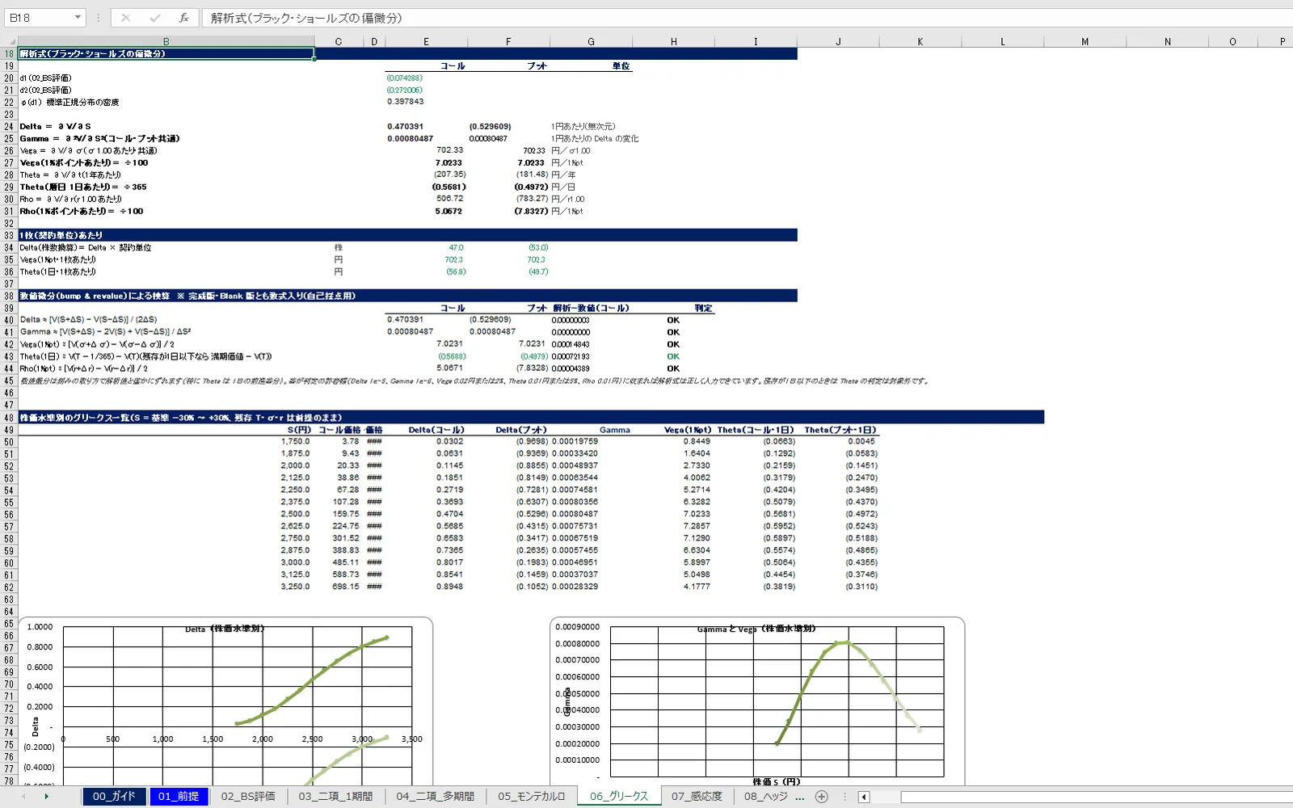Show more sheet tabs via the ellipsis

click(800, 797)
